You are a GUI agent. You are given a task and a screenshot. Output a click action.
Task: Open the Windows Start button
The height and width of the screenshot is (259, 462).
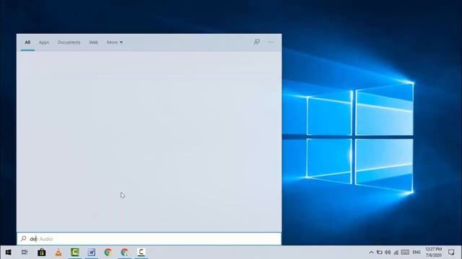pos(8,253)
